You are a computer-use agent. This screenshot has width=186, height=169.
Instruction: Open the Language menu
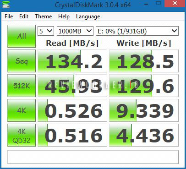pyautogui.click(x=88, y=16)
